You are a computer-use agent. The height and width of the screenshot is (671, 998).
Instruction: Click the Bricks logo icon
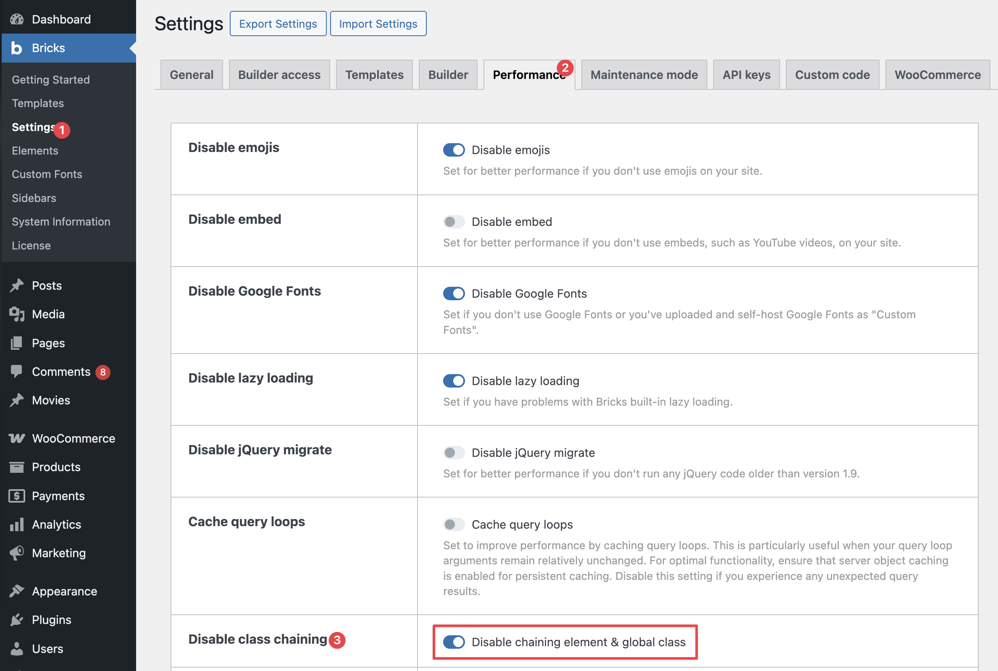click(17, 48)
